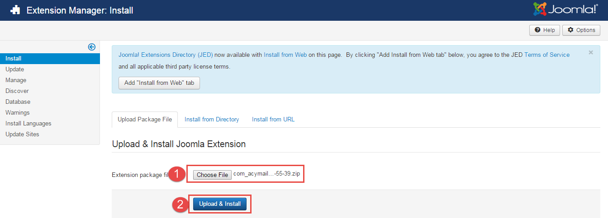Click the Extension Manager: Install title
This screenshot has height=218, width=608.
80,10
